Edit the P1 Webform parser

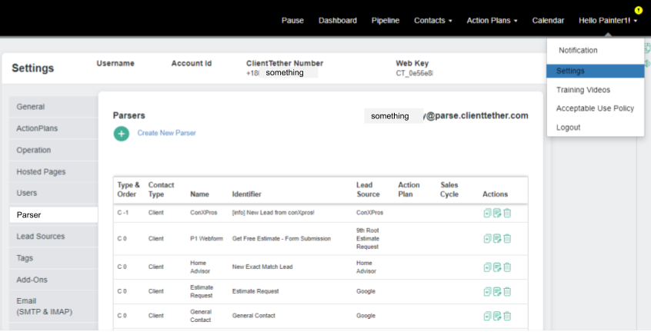coord(497,239)
